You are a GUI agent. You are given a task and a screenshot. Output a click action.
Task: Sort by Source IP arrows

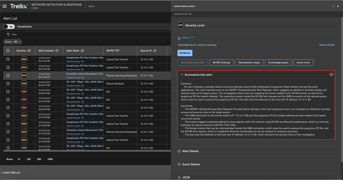[x=155, y=51]
